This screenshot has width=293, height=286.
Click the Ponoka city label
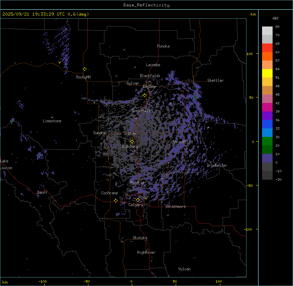pyautogui.click(x=163, y=46)
